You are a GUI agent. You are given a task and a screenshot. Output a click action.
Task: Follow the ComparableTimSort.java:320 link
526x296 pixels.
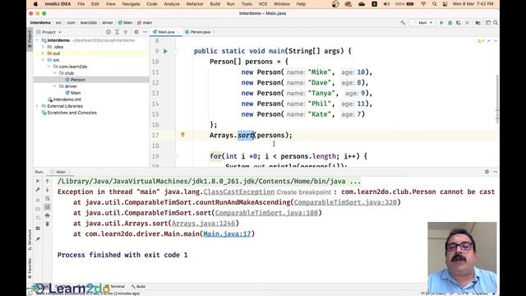(x=345, y=202)
